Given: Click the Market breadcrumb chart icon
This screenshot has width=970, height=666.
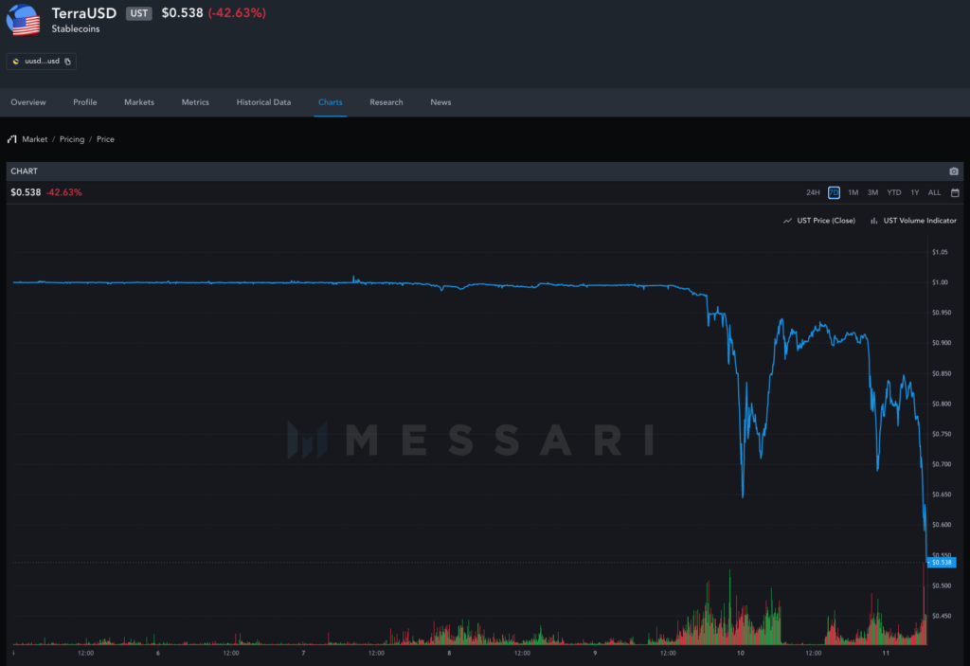Looking at the screenshot, I should [11, 139].
